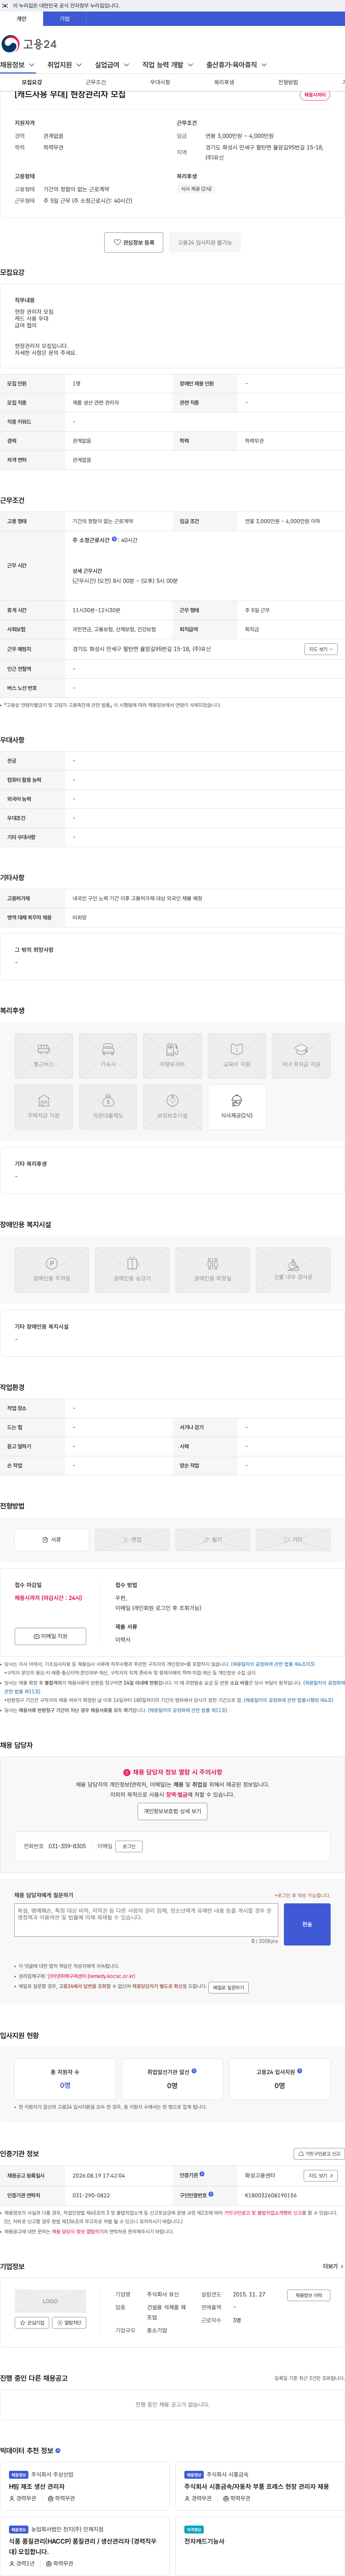Viewport: 345px width, 2576px height.
Task: Click the 기타 screening method tile
Action: point(293,1540)
